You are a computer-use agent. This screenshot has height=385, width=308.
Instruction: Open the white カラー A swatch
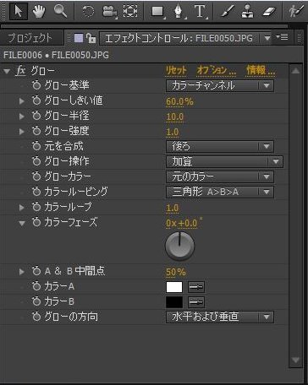[x=174, y=287]
